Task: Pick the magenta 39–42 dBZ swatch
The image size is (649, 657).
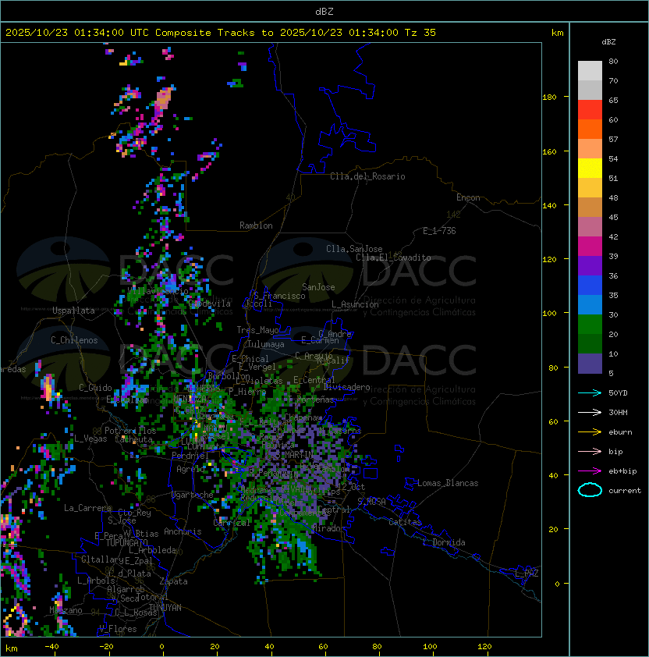Action: (590, 247)
